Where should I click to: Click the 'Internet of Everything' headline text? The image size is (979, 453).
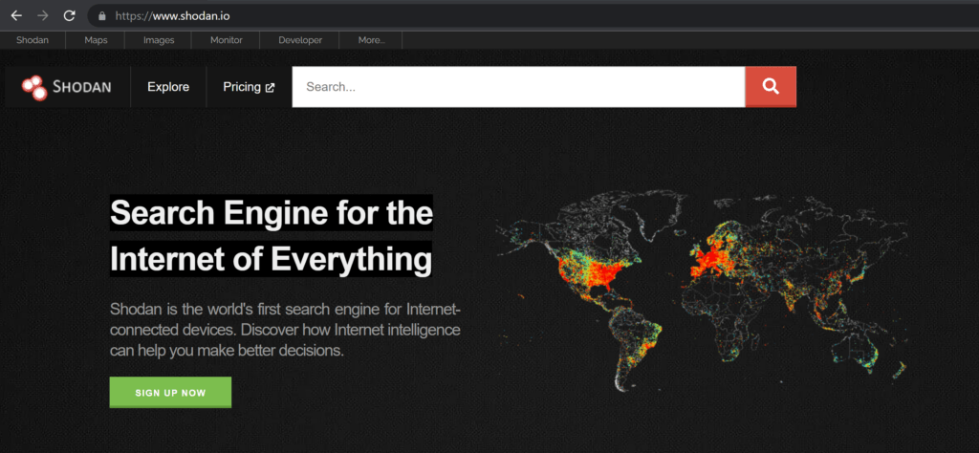271,259
